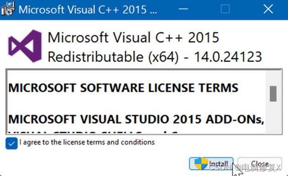Click the Close button at bottom

point(260,163)
